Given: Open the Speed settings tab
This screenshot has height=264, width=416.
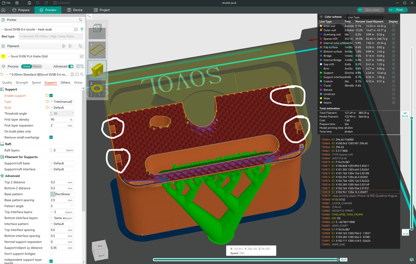Looking at the screenshot, I should coord(36,83).
